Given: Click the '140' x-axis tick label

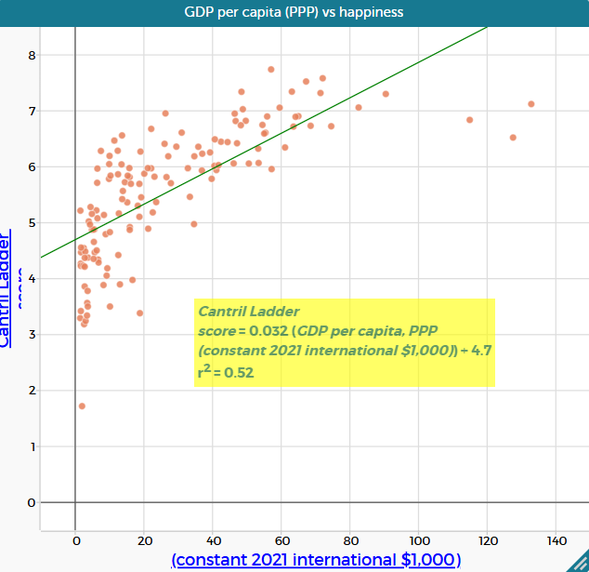Looking at the screenshot, I should 556,540.
